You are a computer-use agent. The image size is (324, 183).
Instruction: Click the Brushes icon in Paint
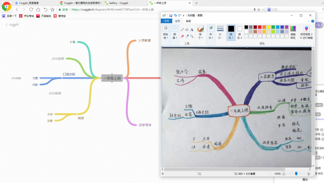[x=200, y=29]
